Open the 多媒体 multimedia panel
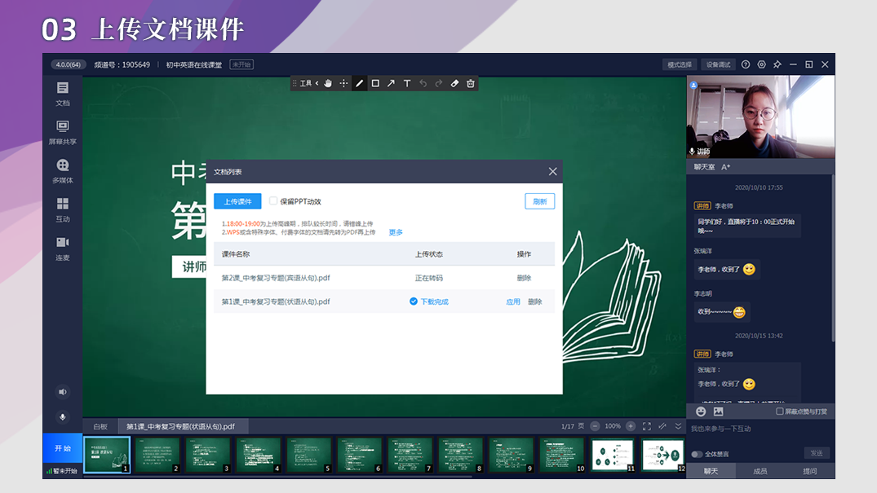The width and height of the screenshot is (877, 493). click(63, 171)
